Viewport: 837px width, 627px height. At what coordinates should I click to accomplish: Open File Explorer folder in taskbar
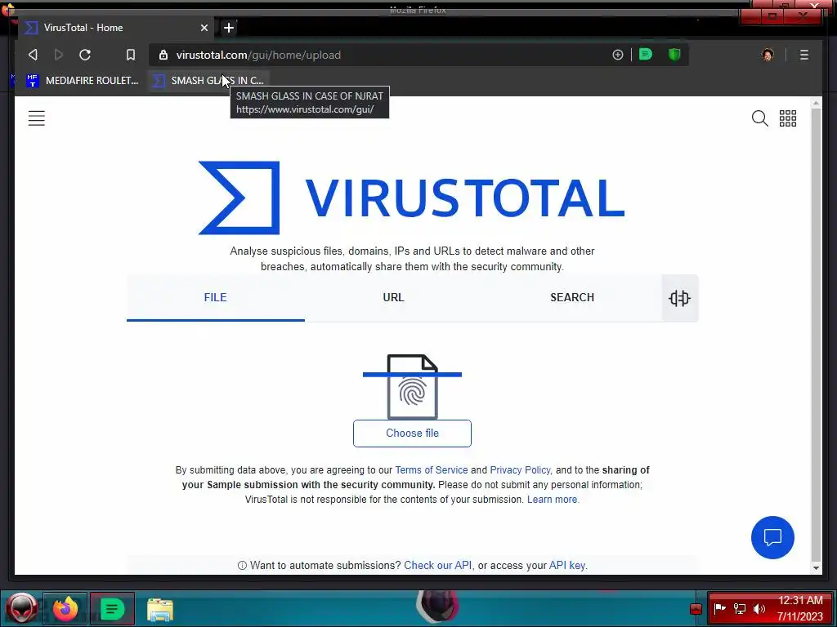159,609
